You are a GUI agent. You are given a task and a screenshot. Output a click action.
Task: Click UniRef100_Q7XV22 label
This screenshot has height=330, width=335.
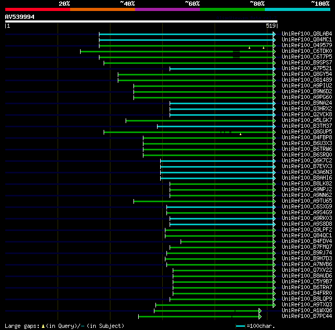pos(307,270)
